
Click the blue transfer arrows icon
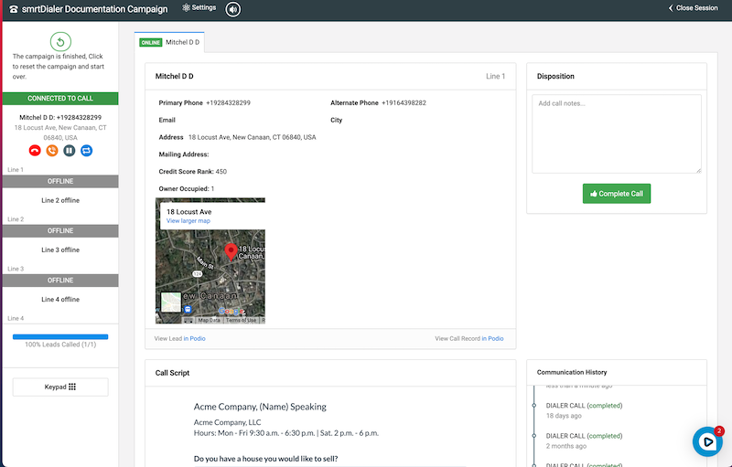click(x=87, y=150)
